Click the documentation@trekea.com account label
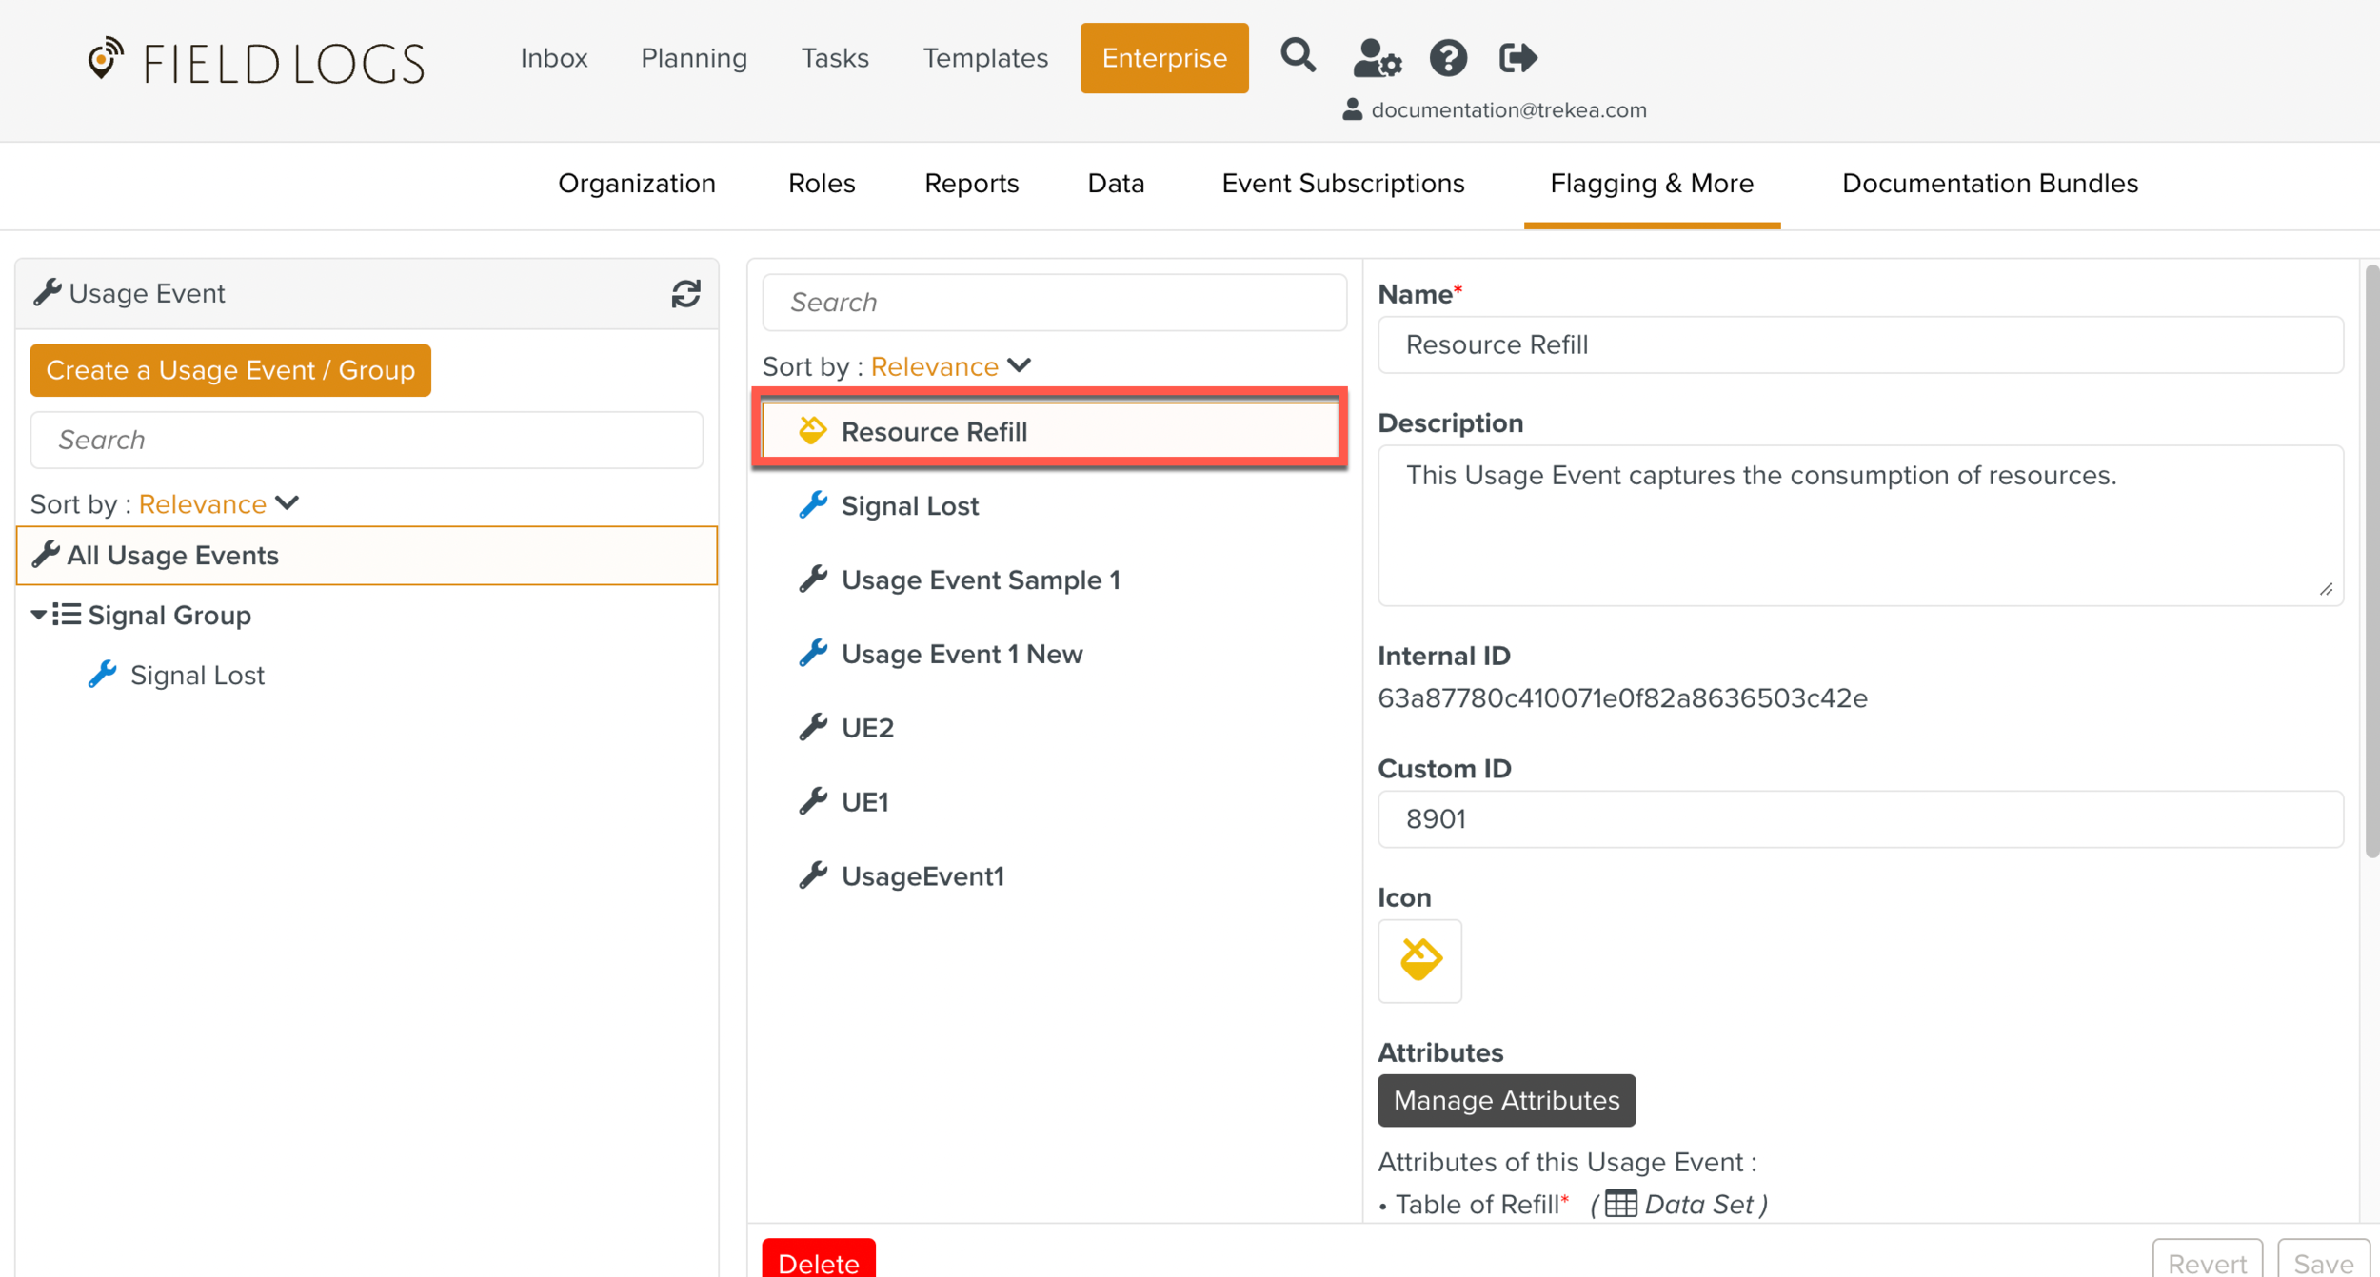 pos(1508,109)
